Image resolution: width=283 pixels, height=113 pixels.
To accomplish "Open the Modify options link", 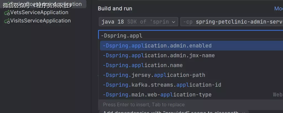I will click(278, 9).
